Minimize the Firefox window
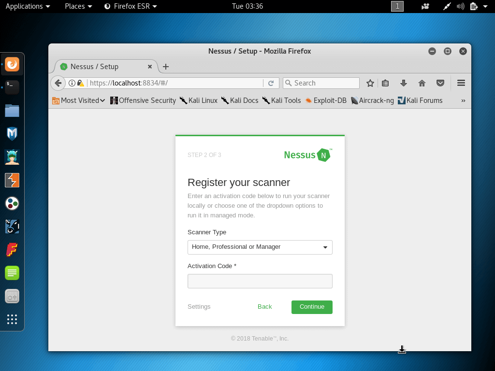This screenshot has width=495, height=371. (x=432, y=51)
